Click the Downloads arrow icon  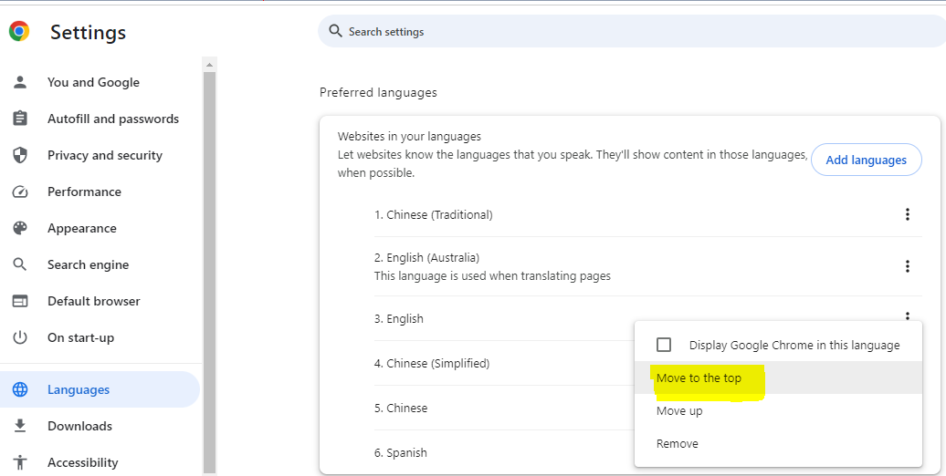point(20,426)
